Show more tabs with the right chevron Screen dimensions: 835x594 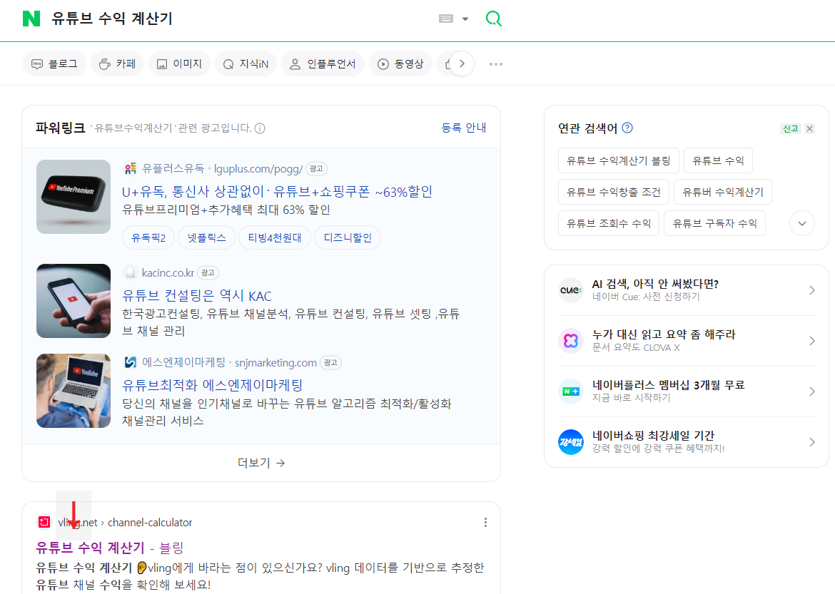tap(462, 64)
